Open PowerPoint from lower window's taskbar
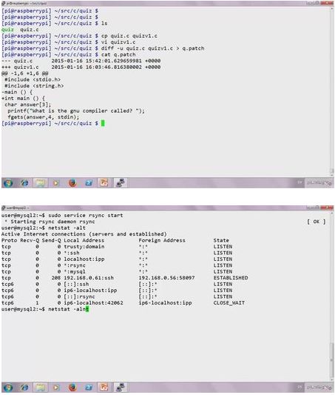 click(x=104, y=387)
